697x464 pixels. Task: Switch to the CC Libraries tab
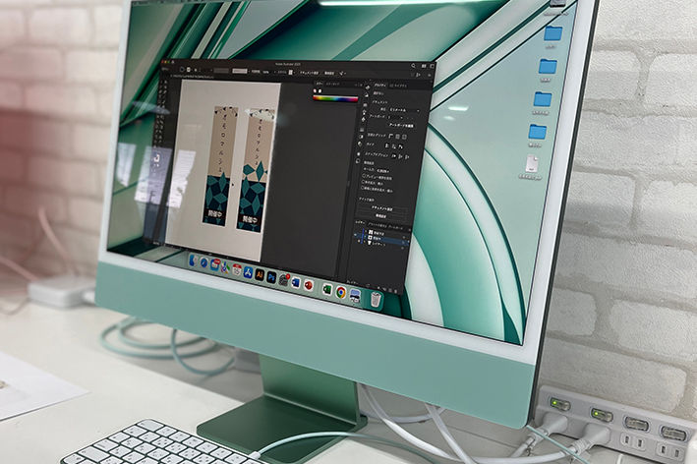coord(398,86)
